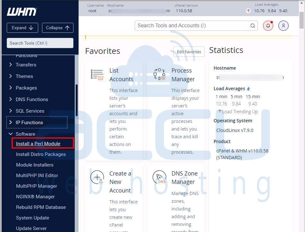305x232 pixels.
Task: Click the Edit Favorites button
Action: 189,52
